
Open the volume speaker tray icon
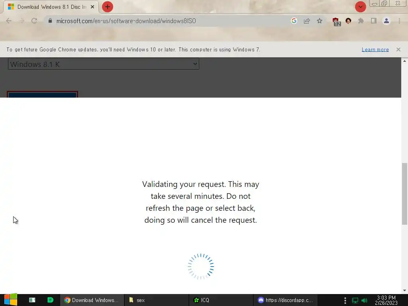pyautogui.click(x=365, y=300)
